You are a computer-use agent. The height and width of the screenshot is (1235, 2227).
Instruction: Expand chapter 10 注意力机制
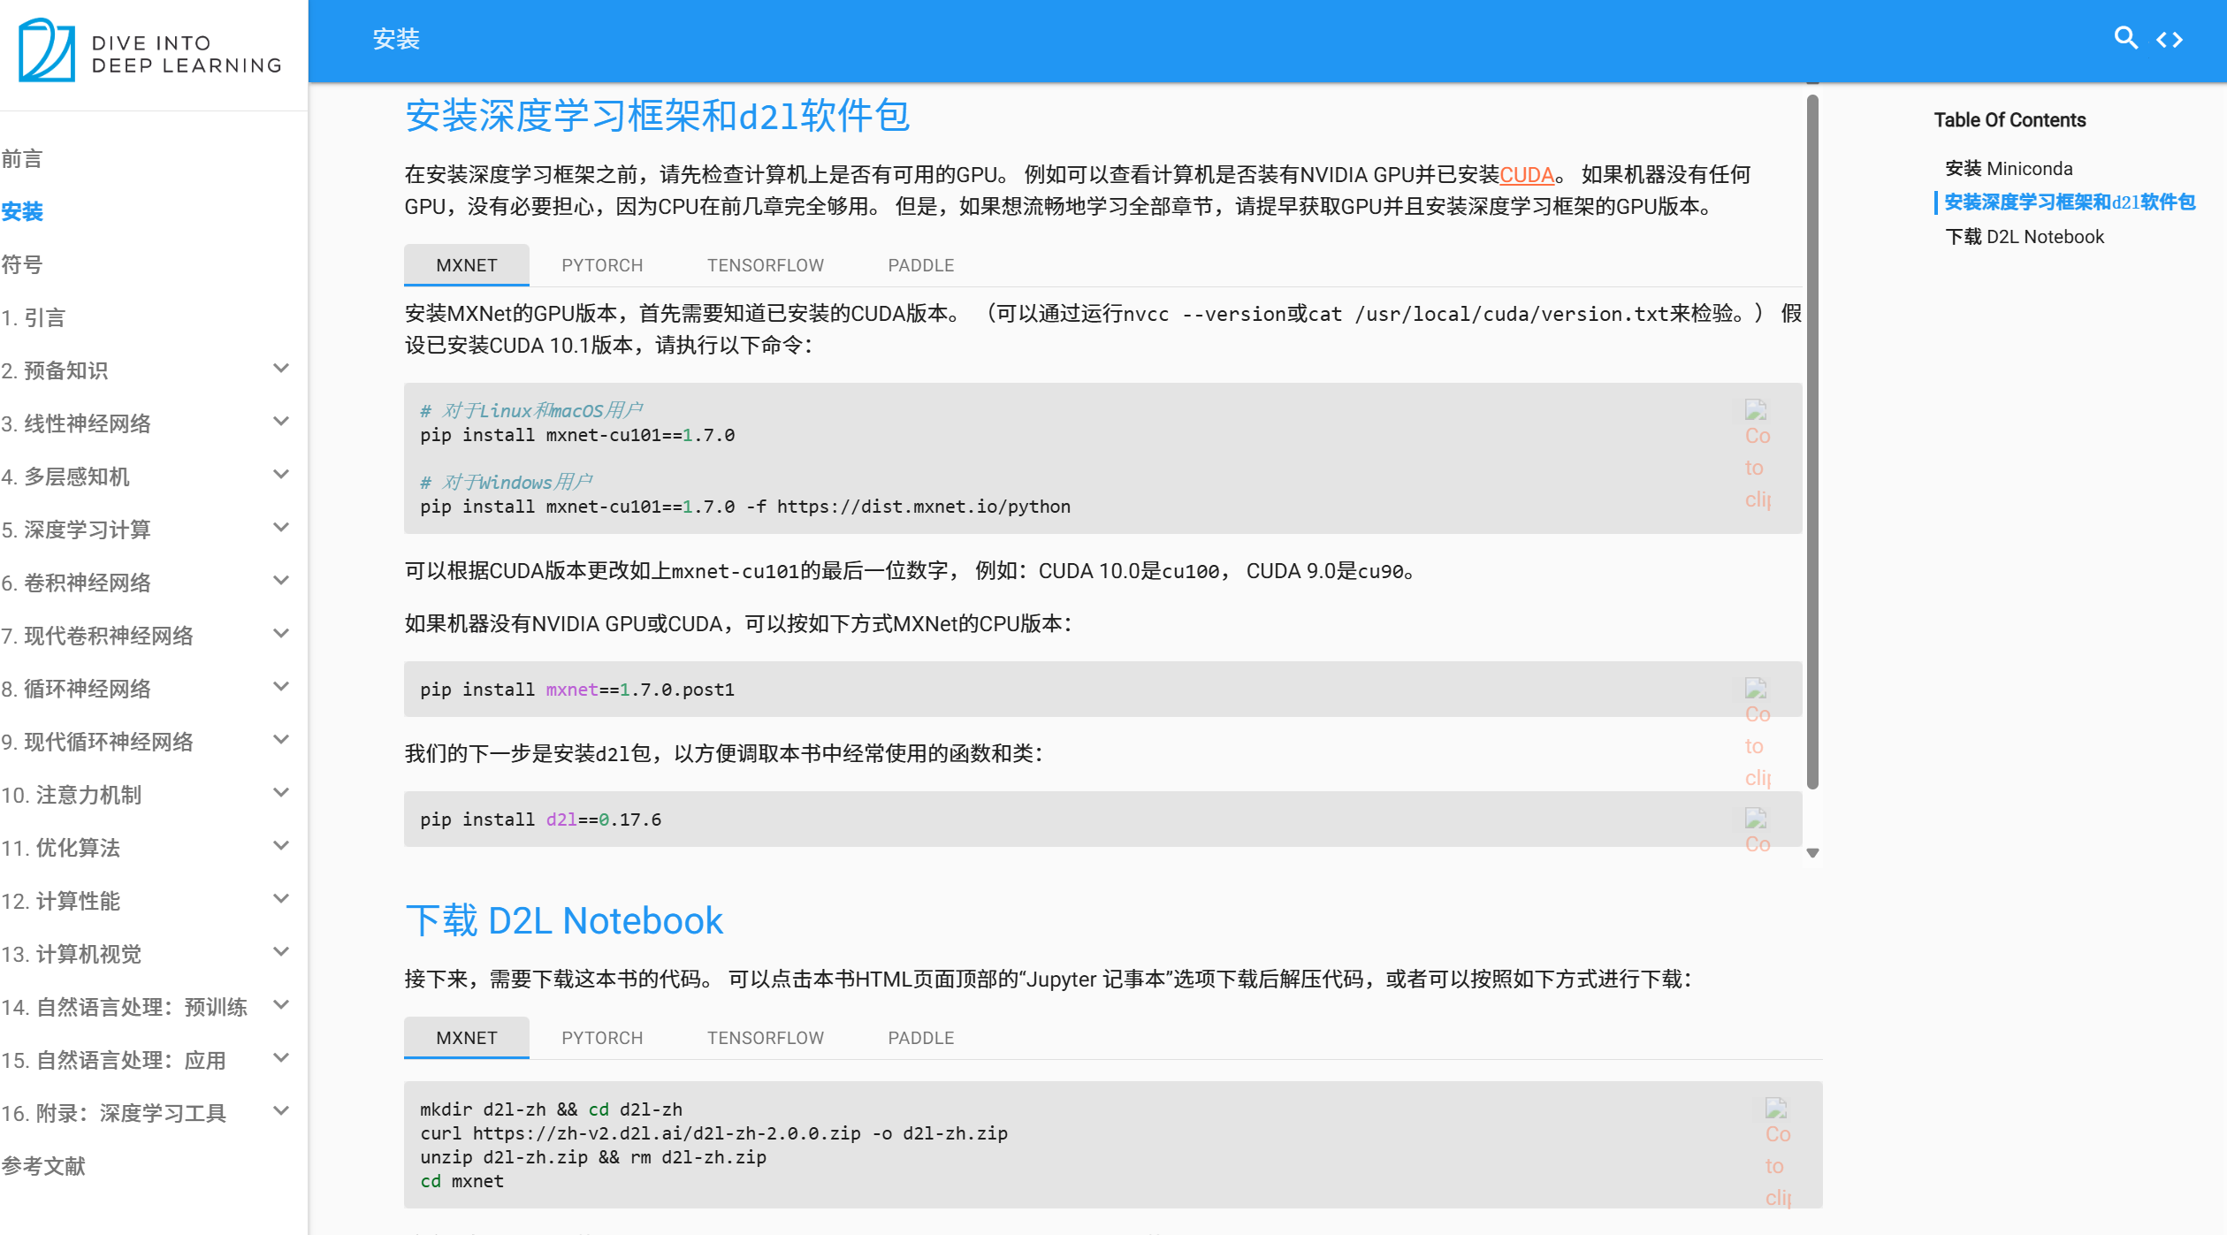pyautogui.click(x=280, y=792)
